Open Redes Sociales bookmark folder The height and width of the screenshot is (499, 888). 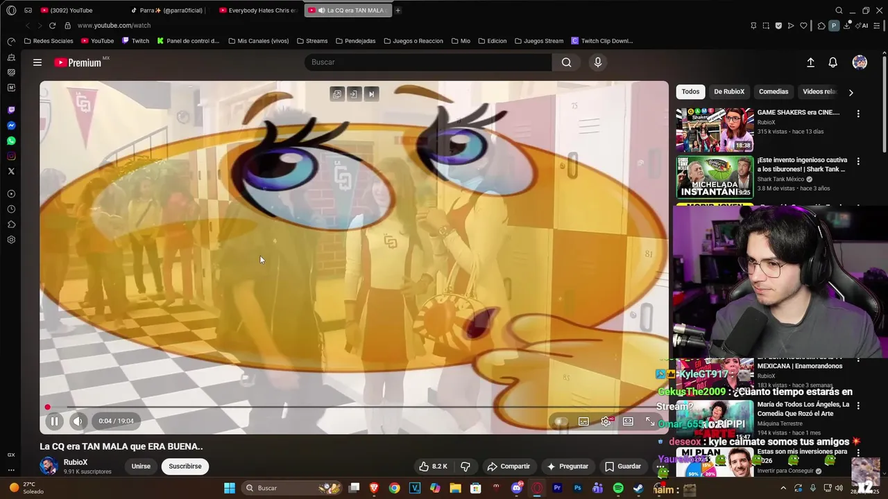[x=48, y=41]
